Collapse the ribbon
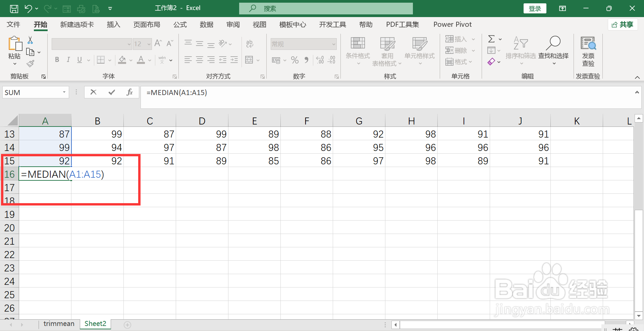Image resolution: width=644 pixels, height=331 pixels. [637, 77]
